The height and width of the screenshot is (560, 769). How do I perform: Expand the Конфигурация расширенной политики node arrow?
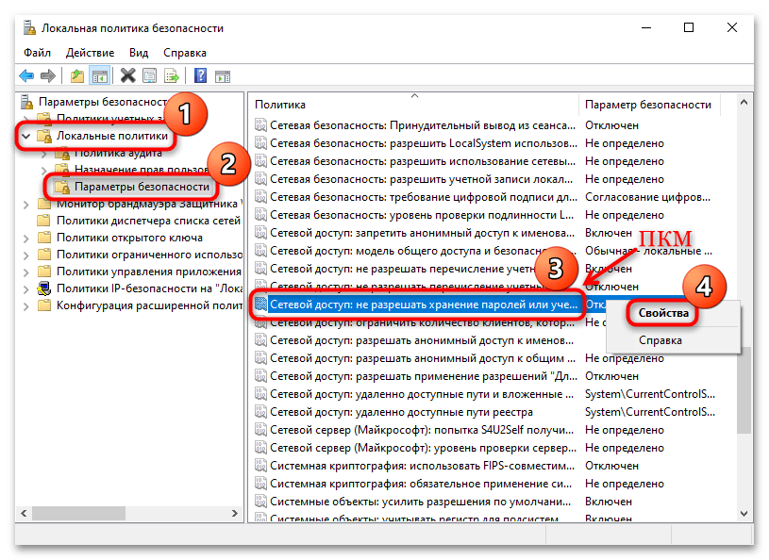click(26, 305)
